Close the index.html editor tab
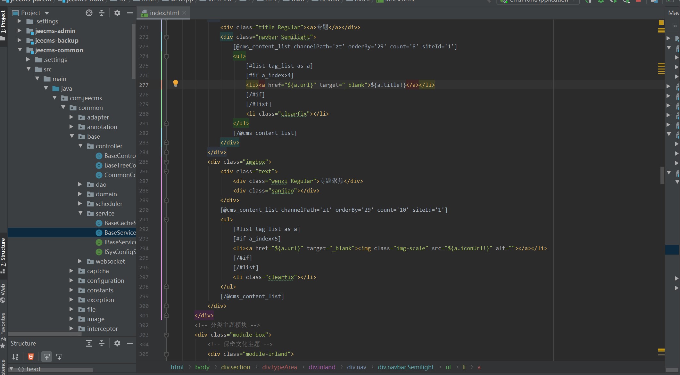 tap(184, 13)
